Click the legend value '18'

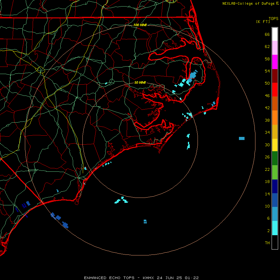(x=267, y=182)
